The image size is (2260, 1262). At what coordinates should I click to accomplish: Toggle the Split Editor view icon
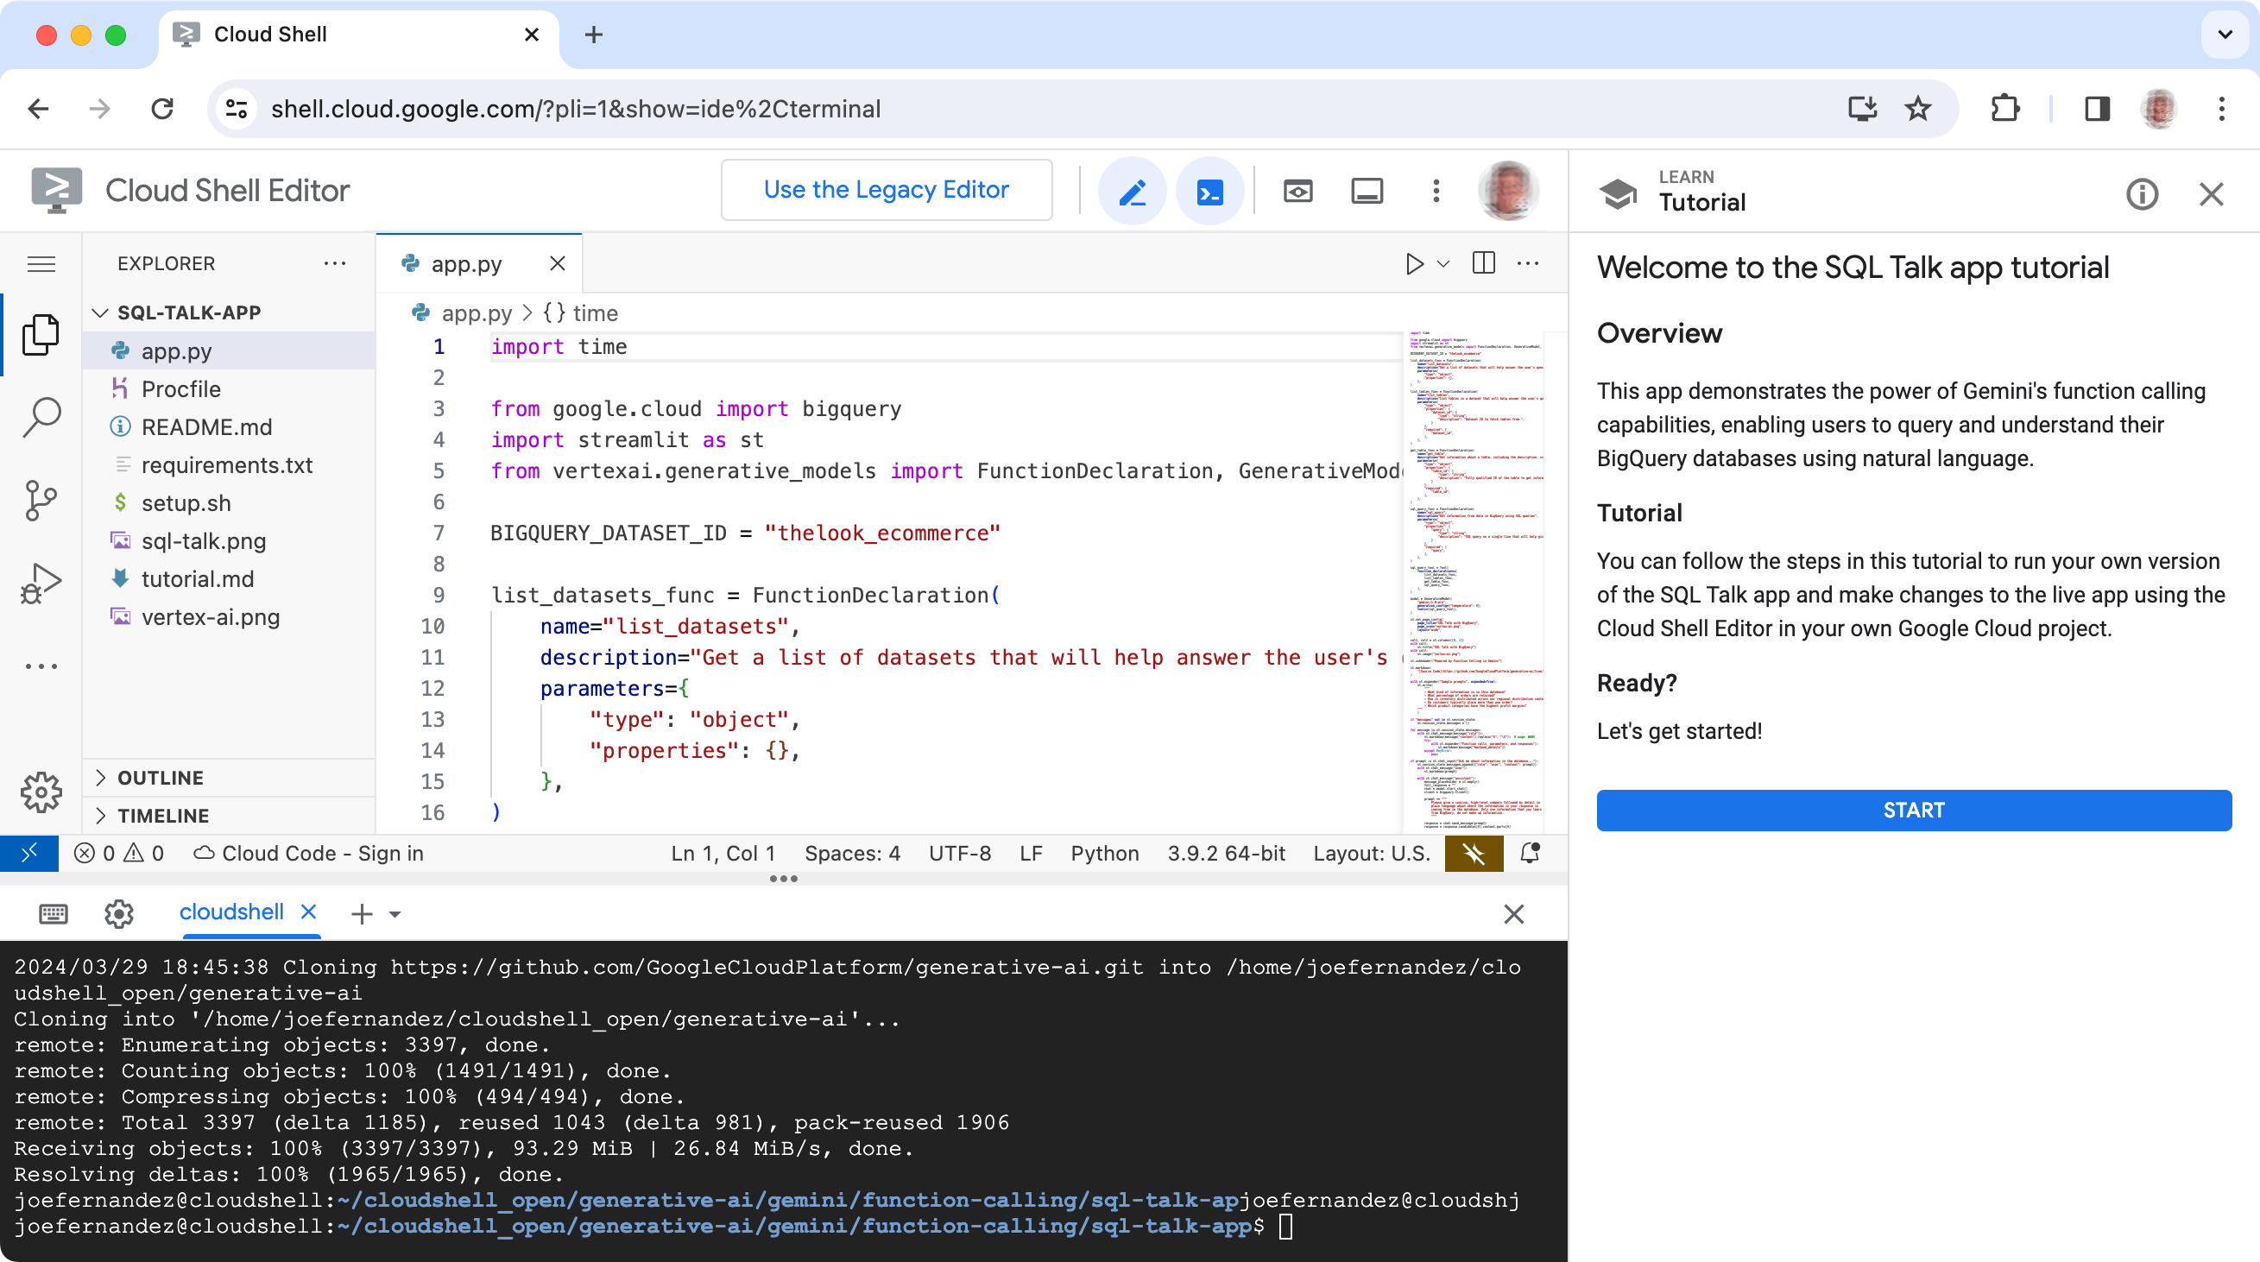(x=1484, y=262)
